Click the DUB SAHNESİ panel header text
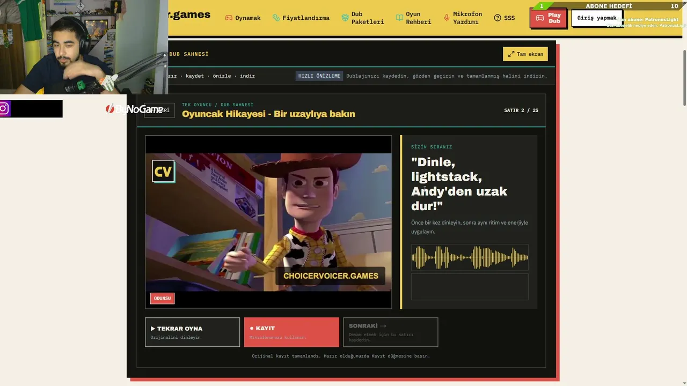The height and width of the screenshot is (386, 687). [x=189, y=54]
